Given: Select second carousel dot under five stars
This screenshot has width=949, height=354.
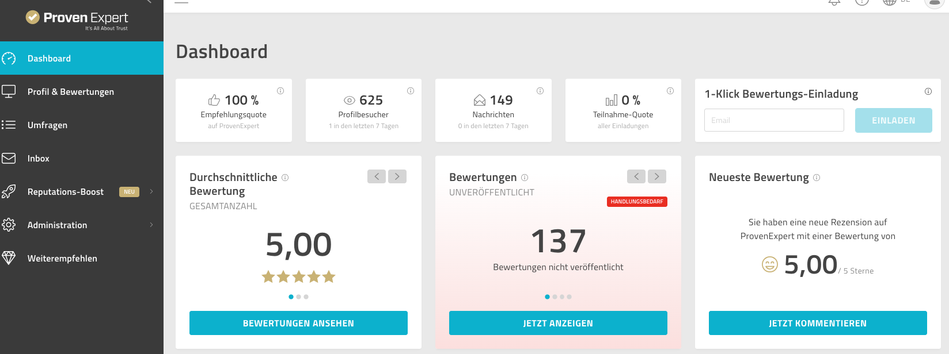Looking at the screenshot, I should point(298,297).
